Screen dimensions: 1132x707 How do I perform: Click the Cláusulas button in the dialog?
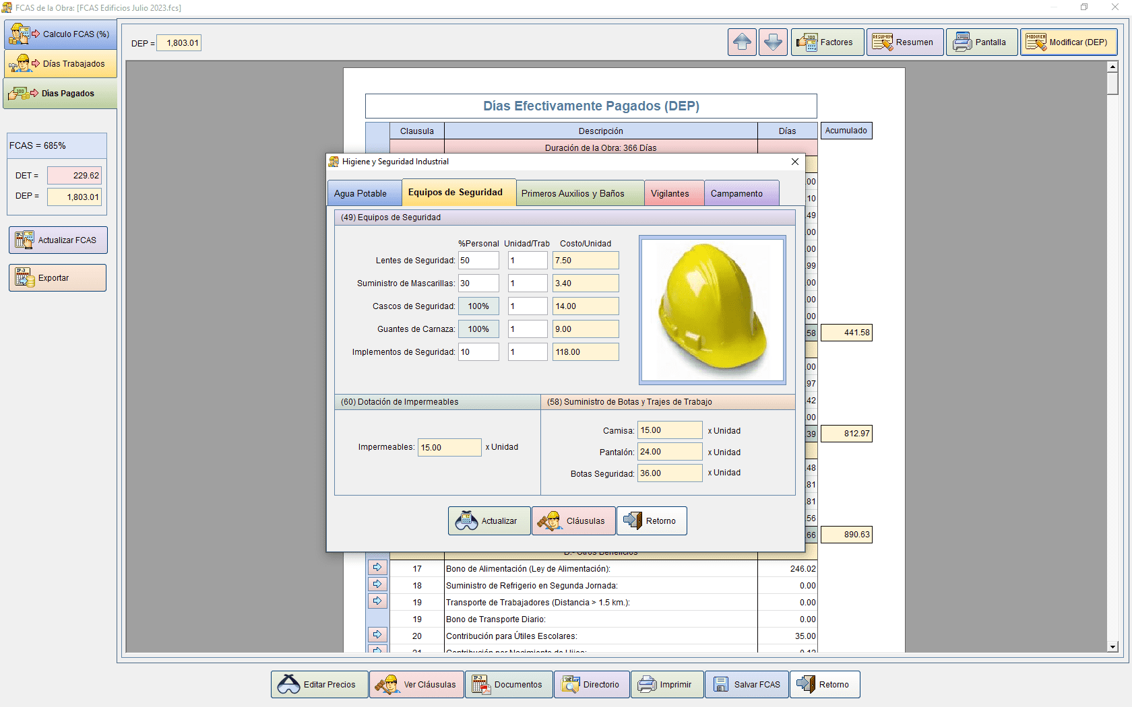pyautogui.click(x=573, y=521)
